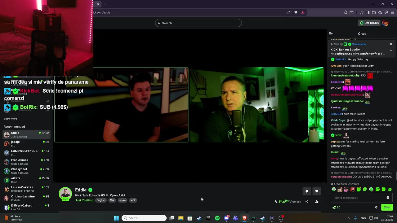Viewport: 397px width, 223px height.
Task: Open the user profile avatar menu
Action: tap(386, 23)
